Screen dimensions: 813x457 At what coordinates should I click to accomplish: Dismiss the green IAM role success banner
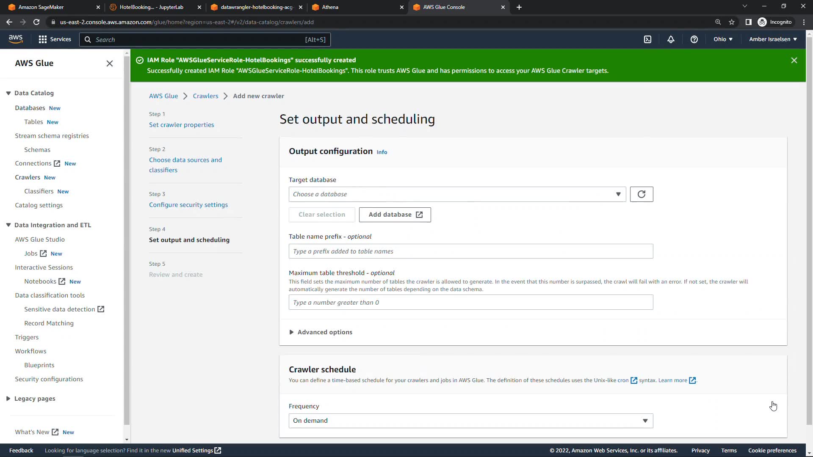pos(794,61)
